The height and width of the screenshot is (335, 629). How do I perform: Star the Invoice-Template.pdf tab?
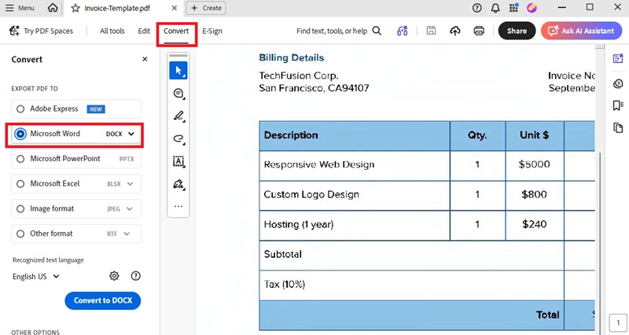click(x=75, y=8)
